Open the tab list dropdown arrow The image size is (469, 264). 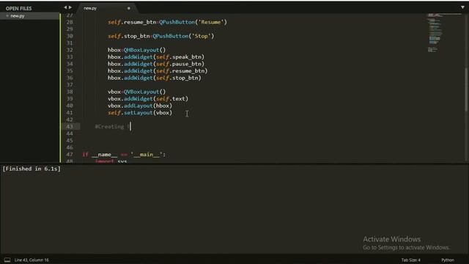pos(462,7)
